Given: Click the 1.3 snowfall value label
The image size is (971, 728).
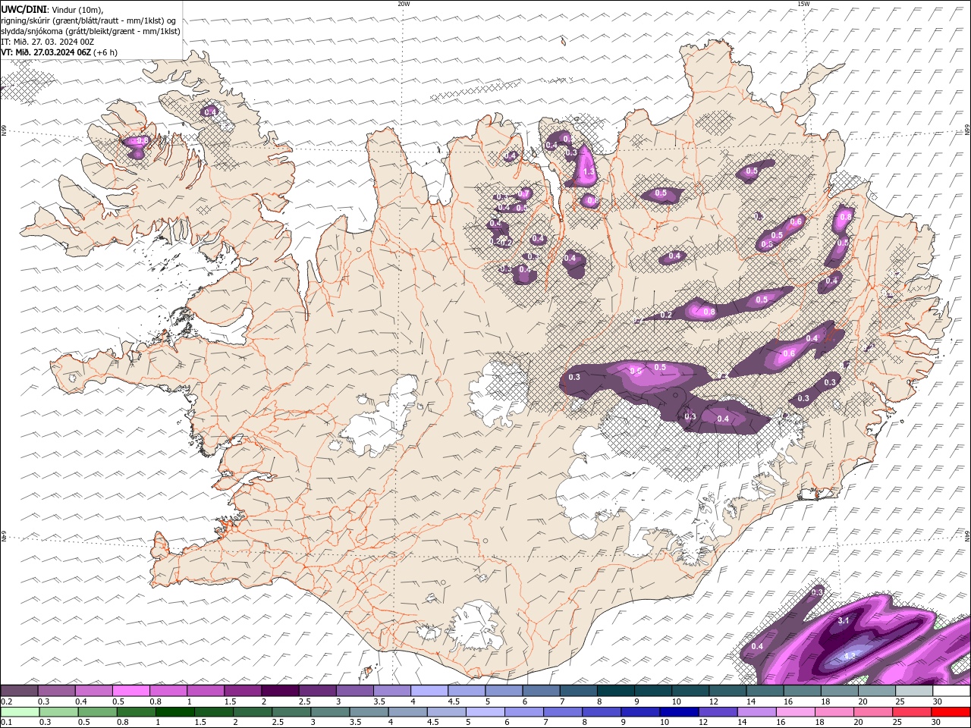Looking at the screenshot, I should click(x=589, y=173).
